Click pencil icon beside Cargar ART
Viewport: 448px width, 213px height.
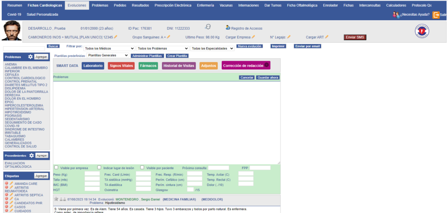327,37
